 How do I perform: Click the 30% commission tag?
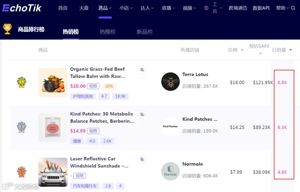[x=109, y=86]
